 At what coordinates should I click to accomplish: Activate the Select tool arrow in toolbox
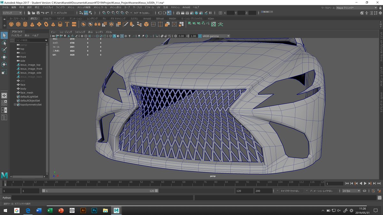click(x=4, y=35)
